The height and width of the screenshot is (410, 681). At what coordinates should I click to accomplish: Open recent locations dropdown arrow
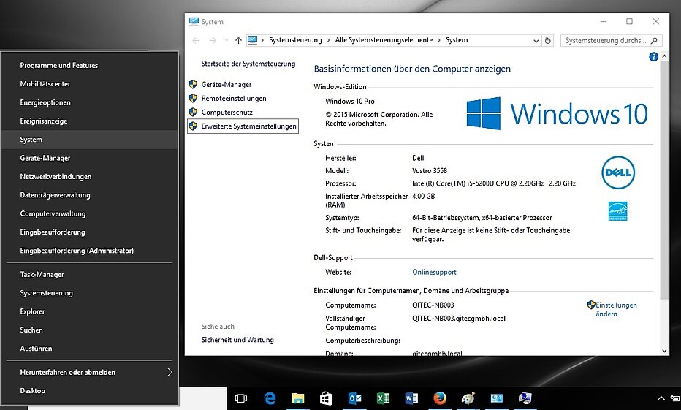227,40
